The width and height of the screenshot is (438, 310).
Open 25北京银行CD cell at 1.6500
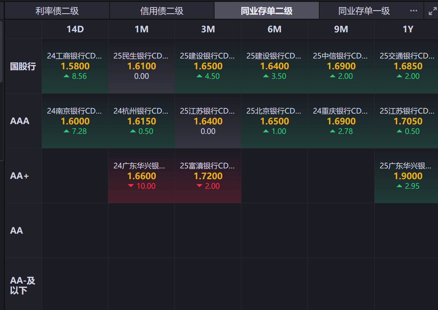pyautogui.click(x=275, y=121)
